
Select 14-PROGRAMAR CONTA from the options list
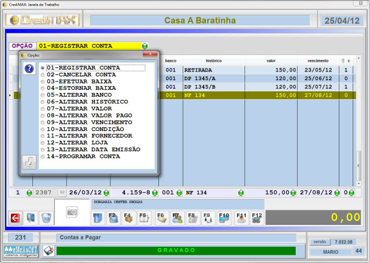point(43,156)
